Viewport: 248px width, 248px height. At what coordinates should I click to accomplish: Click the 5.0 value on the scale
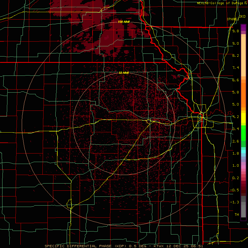(236, 104)
